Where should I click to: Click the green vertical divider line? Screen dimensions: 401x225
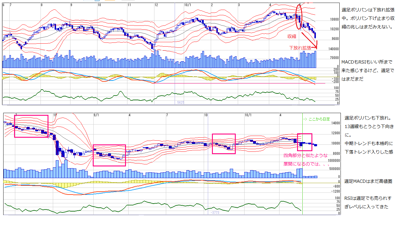[x=302, y=190]
